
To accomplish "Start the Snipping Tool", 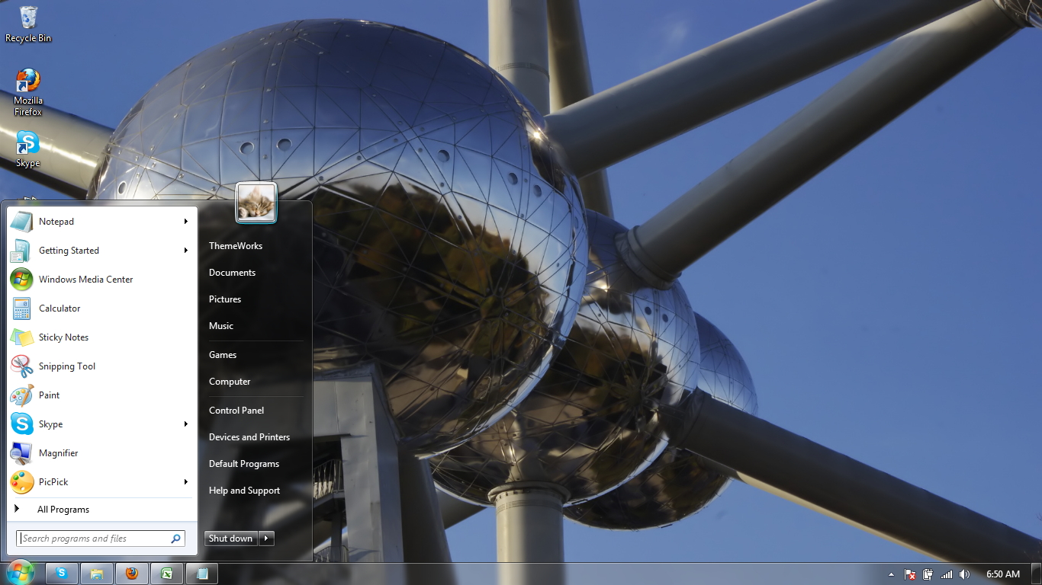I will click(x=66, y=366).
